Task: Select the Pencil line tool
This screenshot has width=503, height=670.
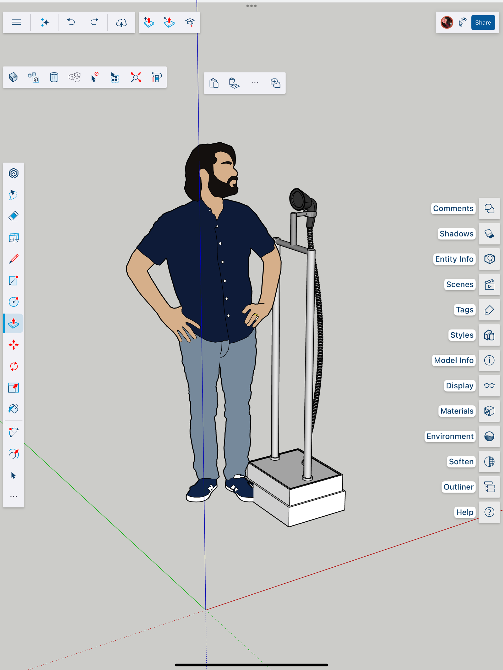Action: point(13,259)
